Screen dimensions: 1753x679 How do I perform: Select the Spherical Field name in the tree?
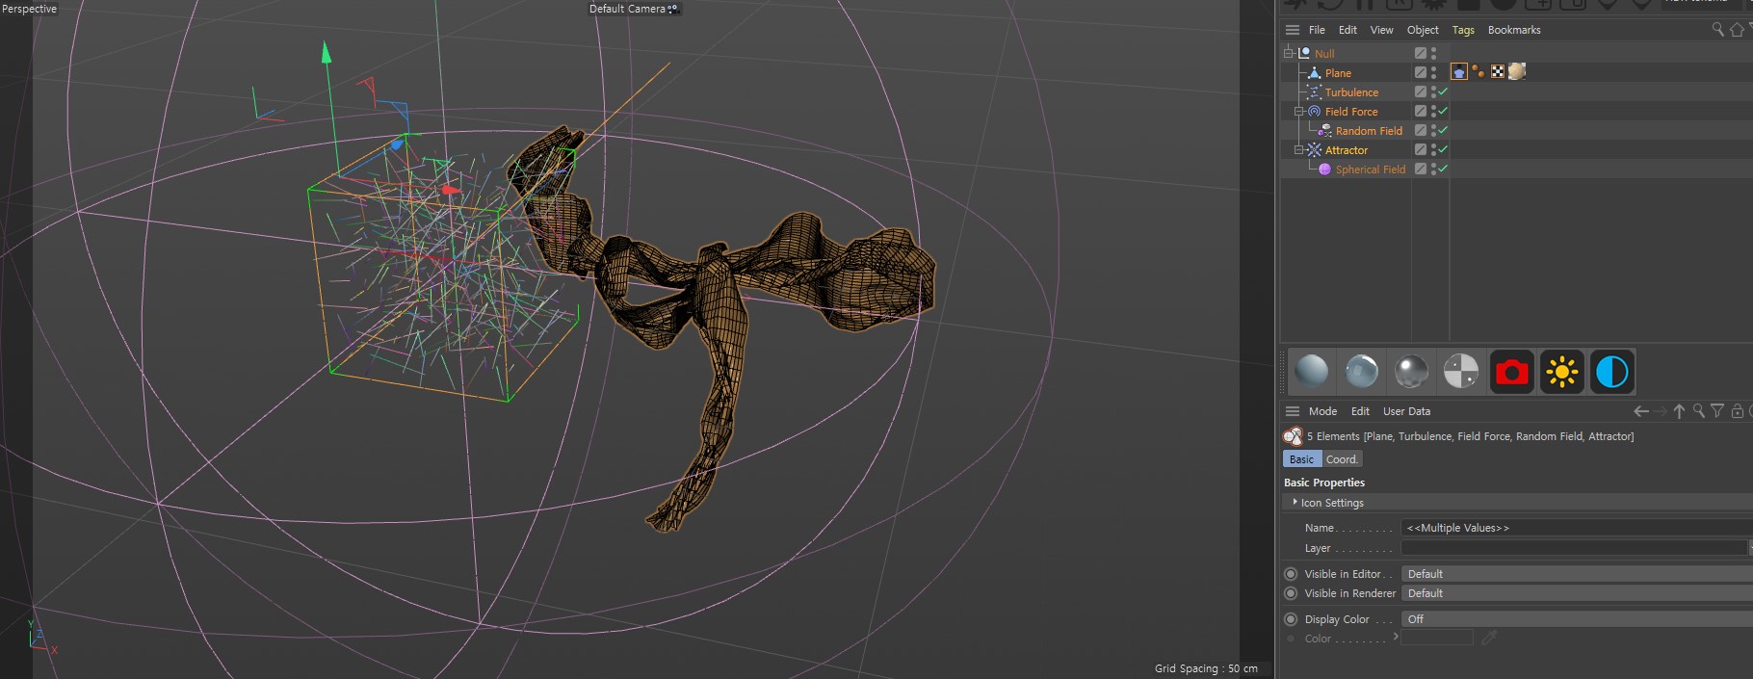(x=1370, y=170)
